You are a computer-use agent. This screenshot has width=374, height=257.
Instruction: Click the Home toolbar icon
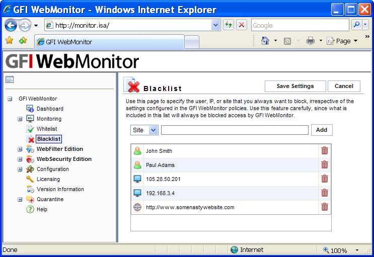pos(265,41)
